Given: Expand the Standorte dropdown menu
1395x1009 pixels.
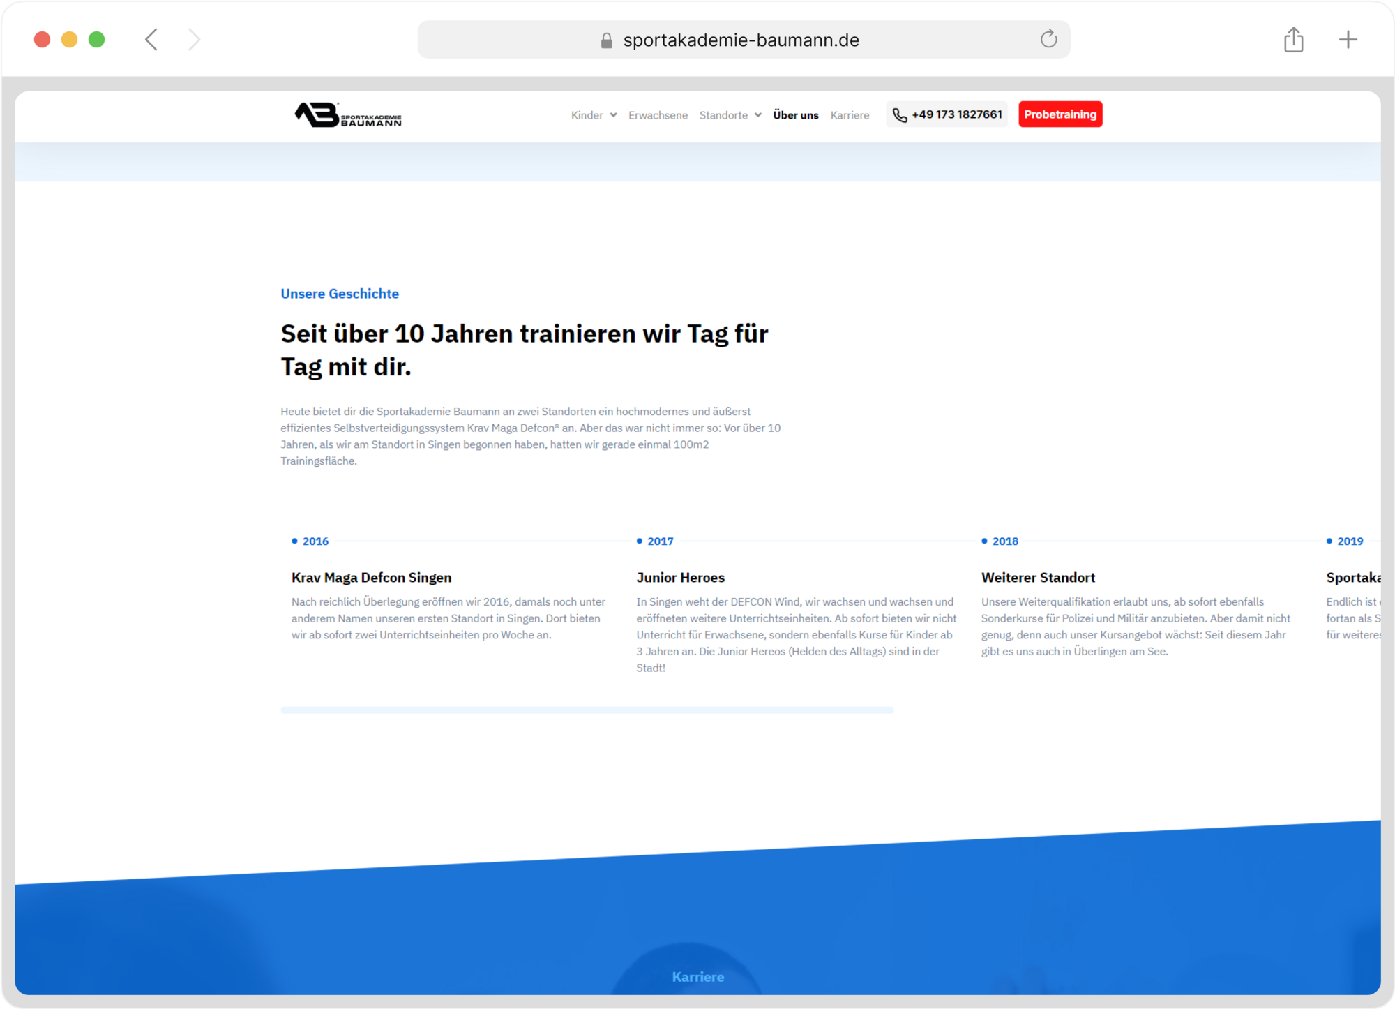Looking at the screenshot, I should (x=730, y=115).
